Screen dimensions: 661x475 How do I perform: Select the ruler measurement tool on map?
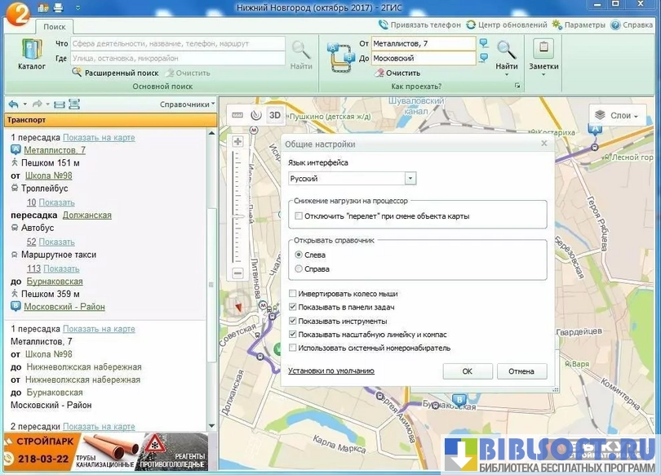pos(237,115)
